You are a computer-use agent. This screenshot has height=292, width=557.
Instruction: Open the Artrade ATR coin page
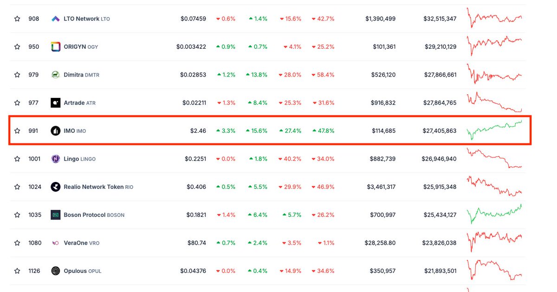tap(80, 103)
